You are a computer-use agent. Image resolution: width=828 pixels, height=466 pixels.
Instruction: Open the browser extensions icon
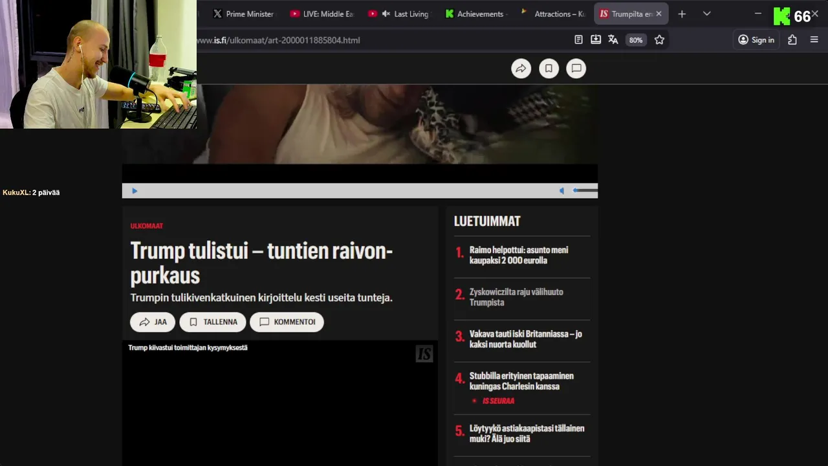coord(792,39)
